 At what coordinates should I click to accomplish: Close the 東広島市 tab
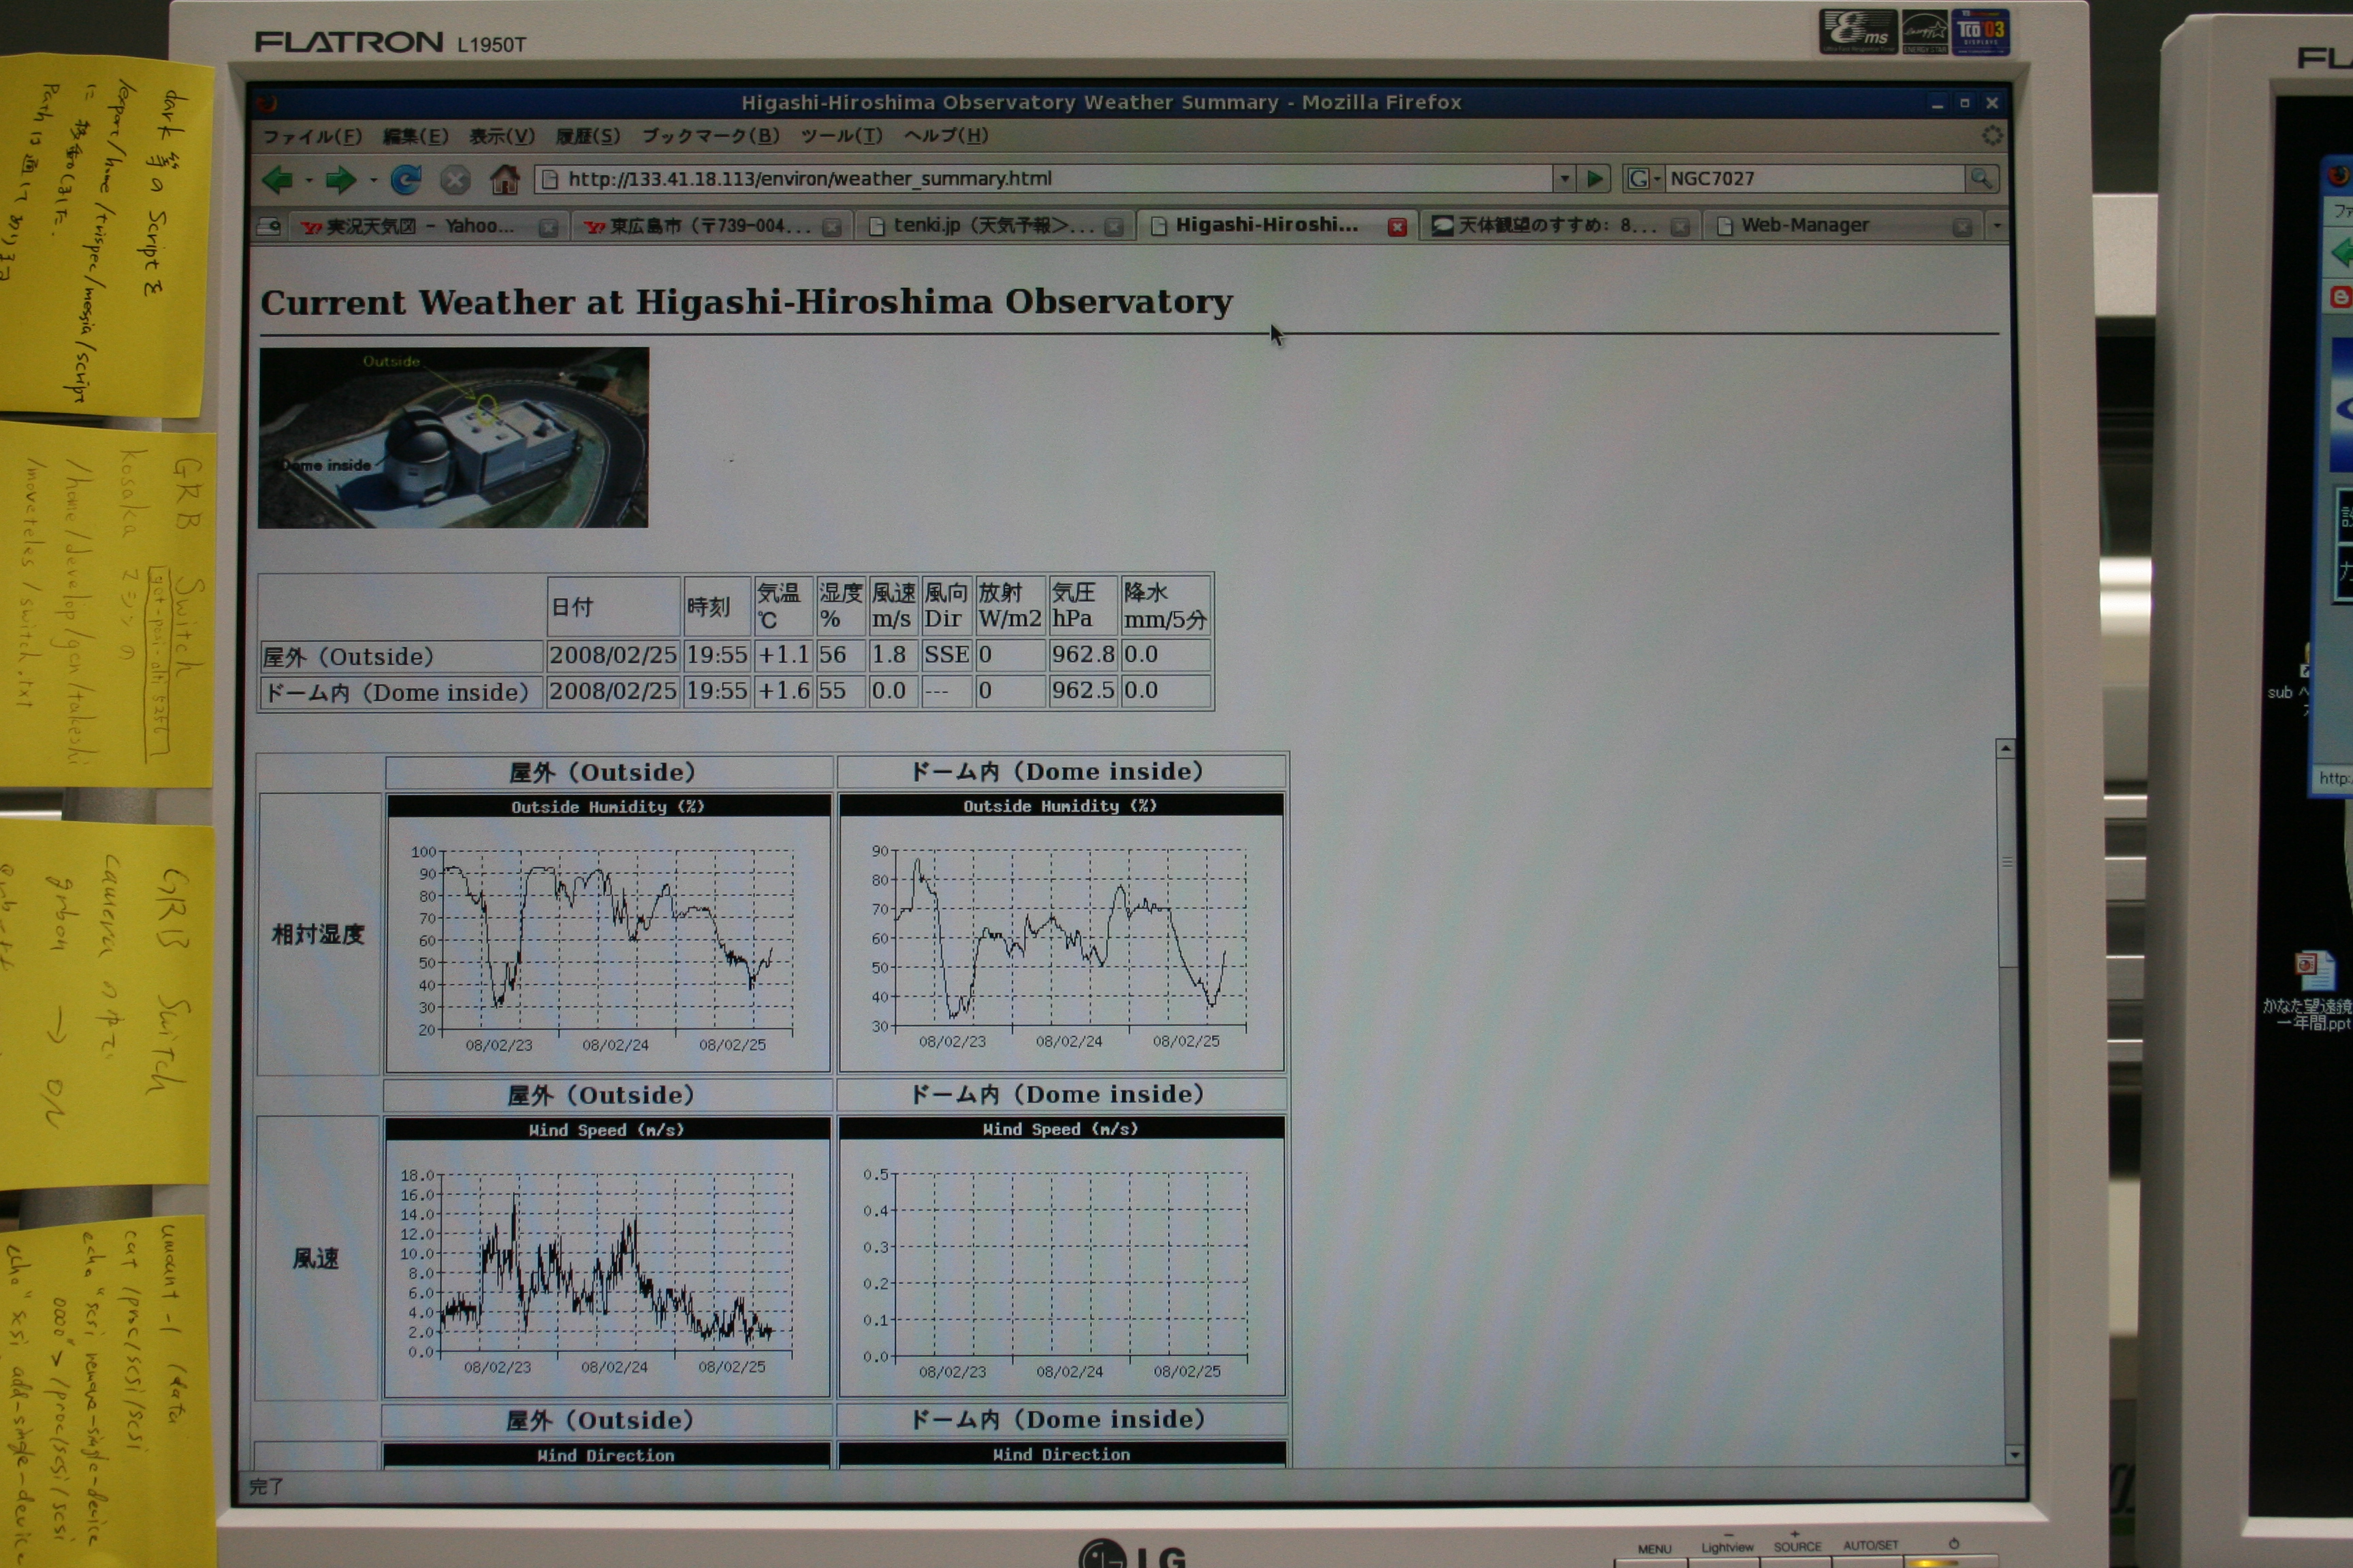click(831, 228)
